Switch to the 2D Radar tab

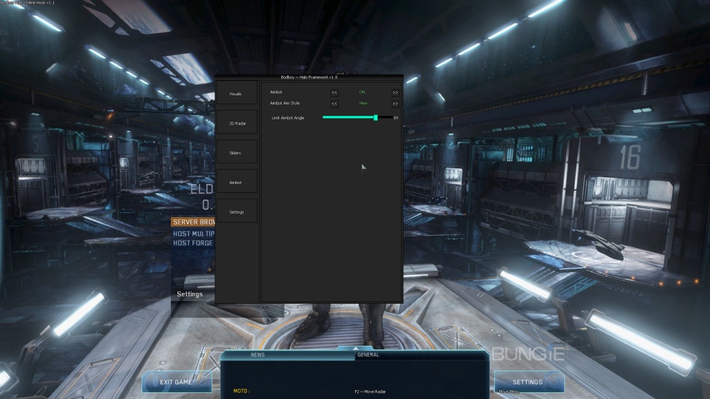point(237,123)
